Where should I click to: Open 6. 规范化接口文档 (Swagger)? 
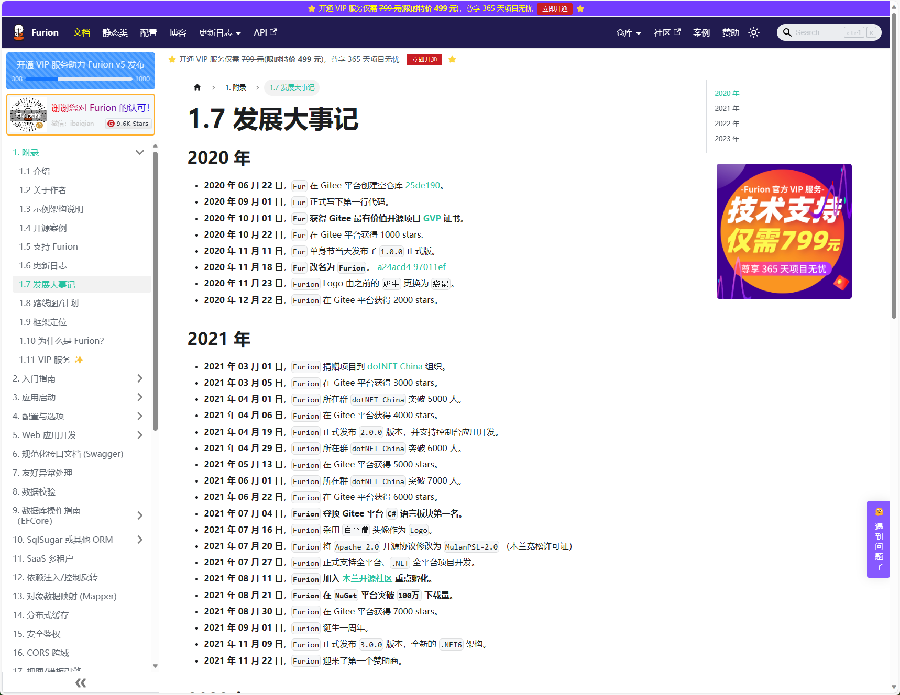[x=79, y=454]
